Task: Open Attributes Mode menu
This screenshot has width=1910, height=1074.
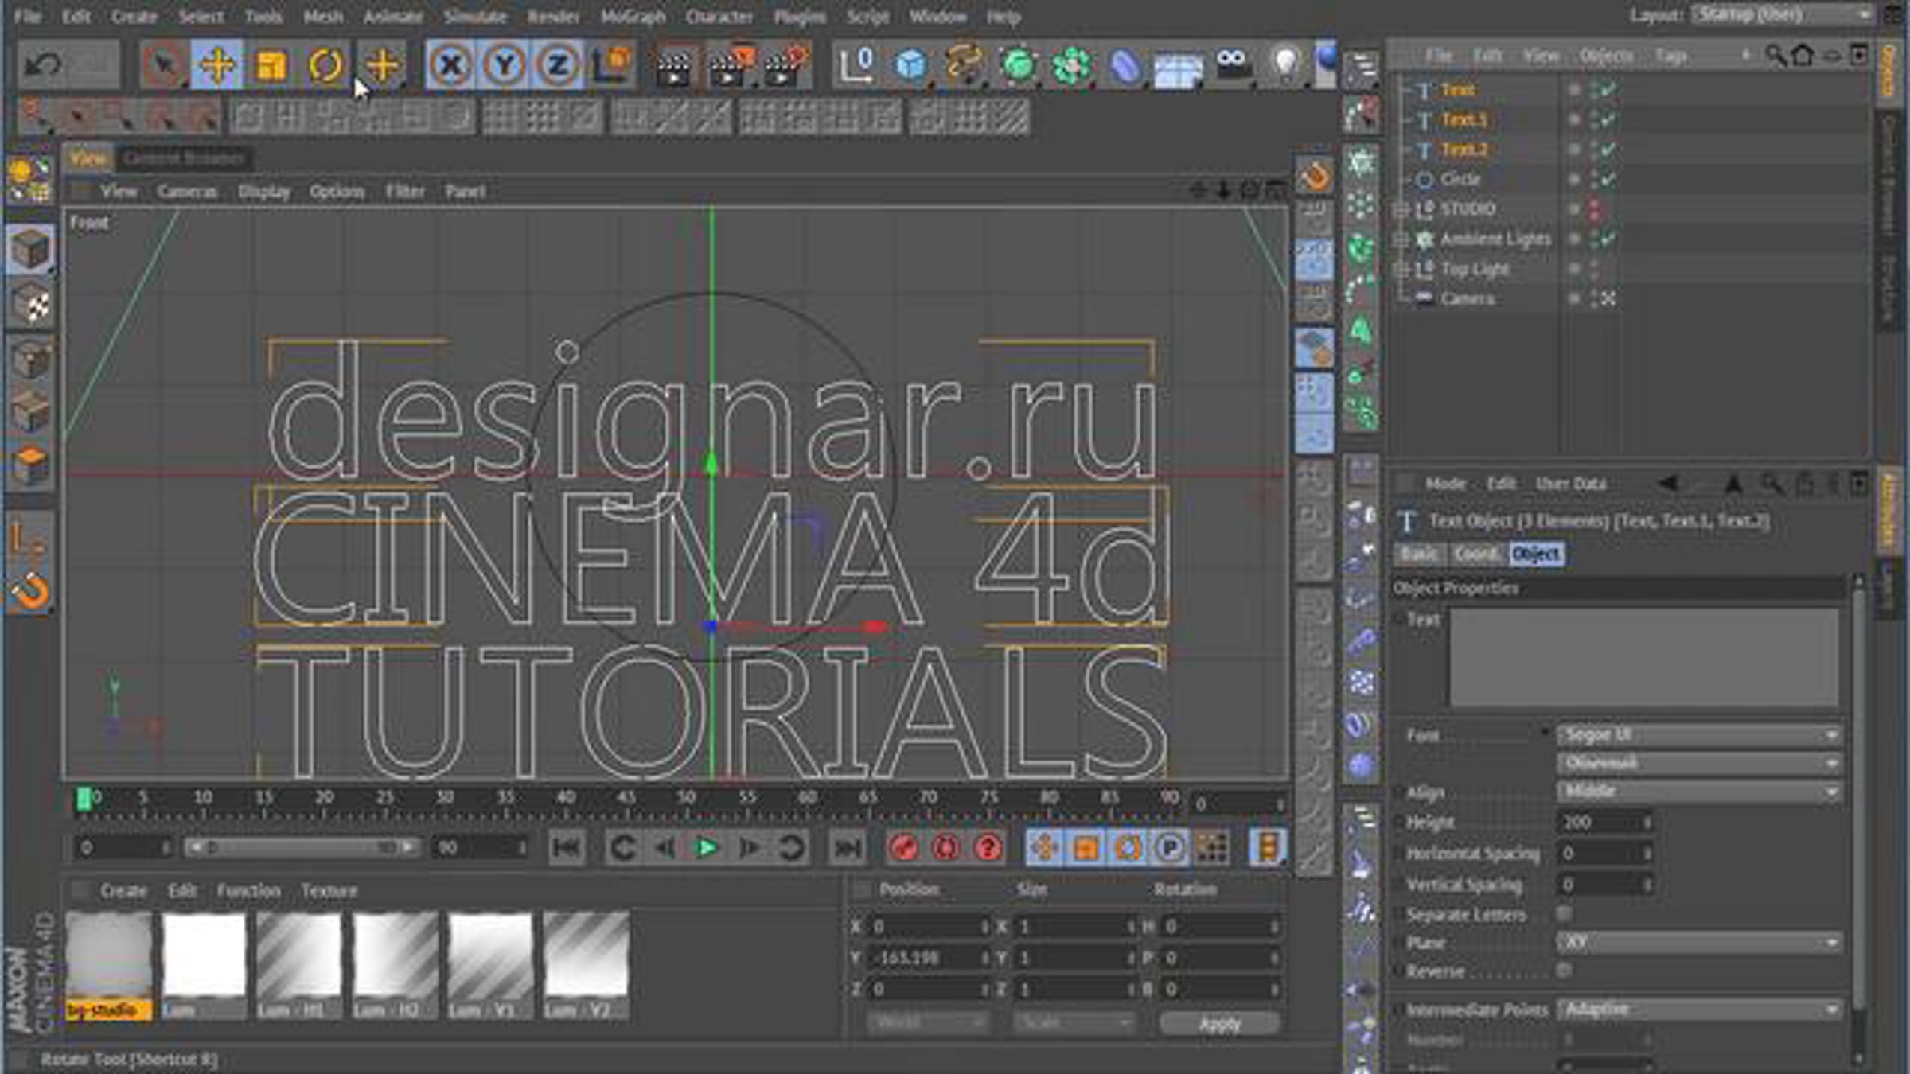Action: click(x=1445, y=484)
